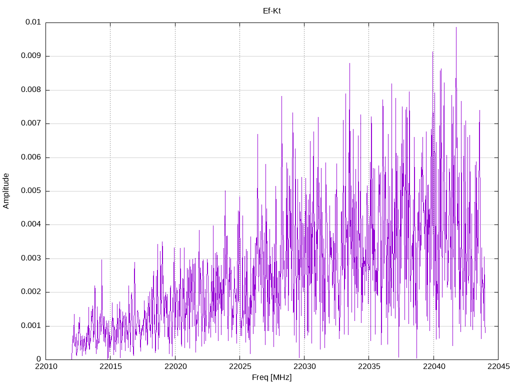Click the 22030 x-axis tick label
The height and width of the screenshot is (384, 512).
(x=304, y=366)
